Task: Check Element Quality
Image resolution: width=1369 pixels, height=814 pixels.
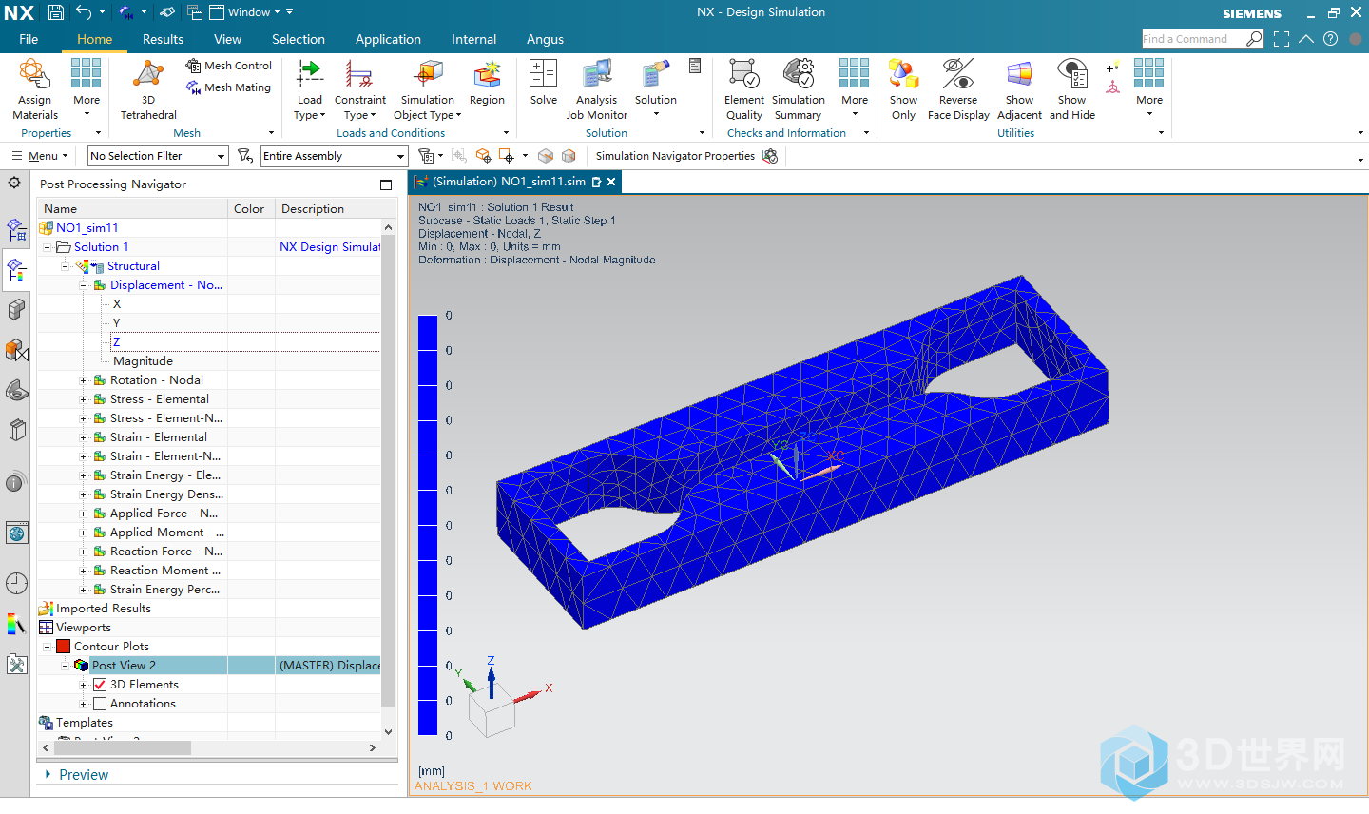Action: [x=744, y=89]
